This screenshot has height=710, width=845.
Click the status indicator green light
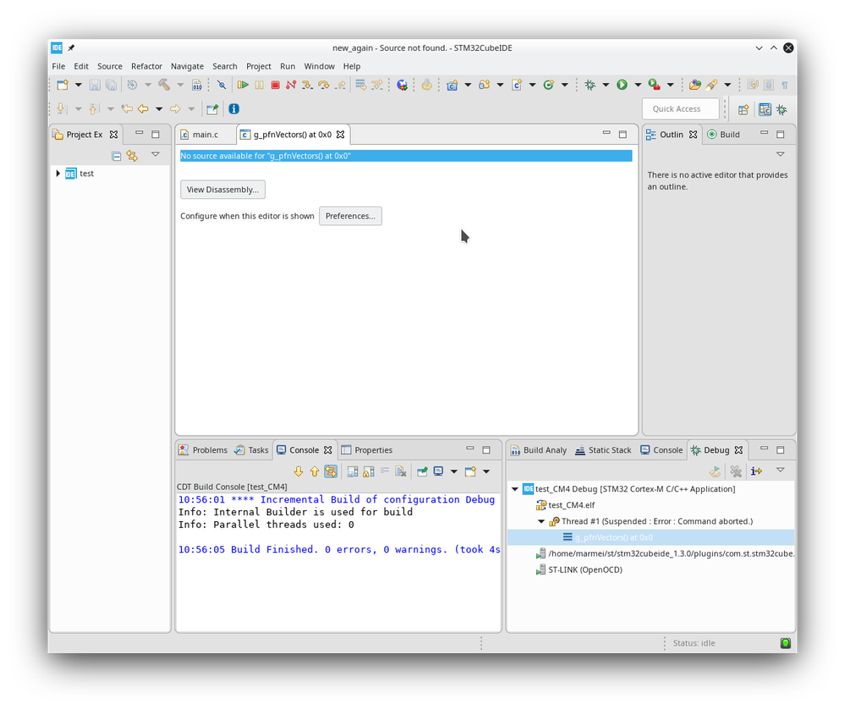[785, 642]
